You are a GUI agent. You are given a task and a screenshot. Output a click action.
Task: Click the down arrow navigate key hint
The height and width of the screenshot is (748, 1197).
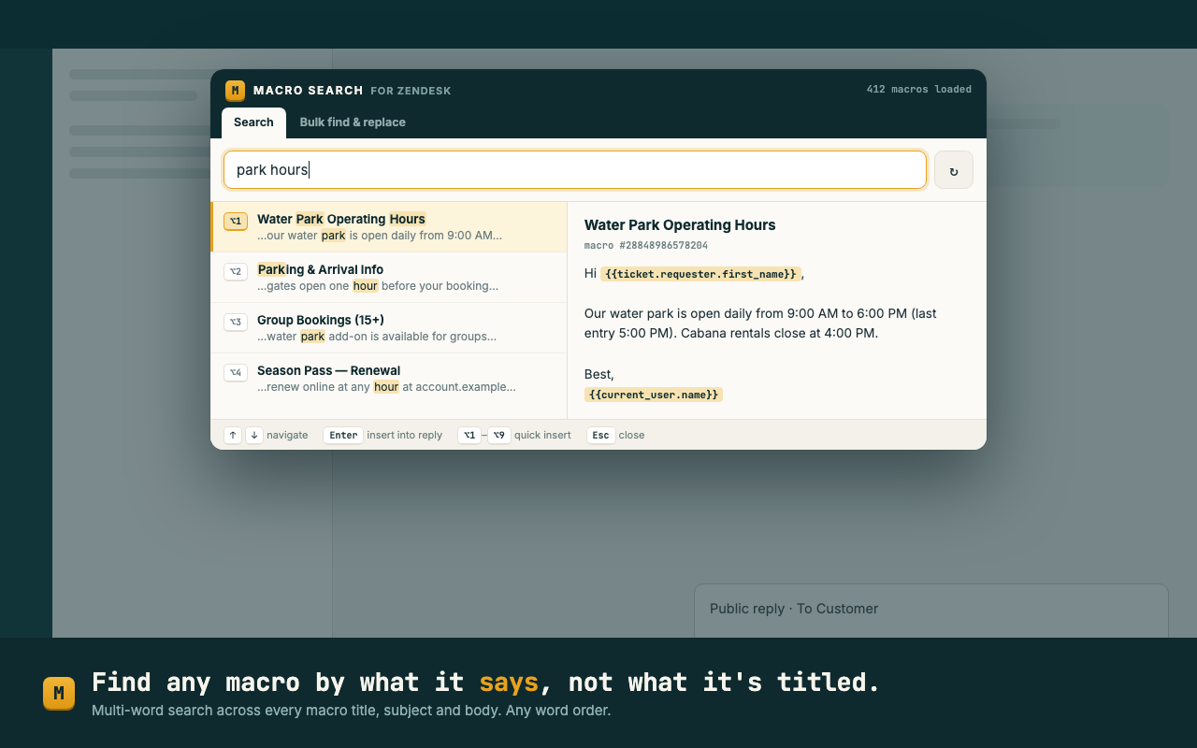coord(254,436)
